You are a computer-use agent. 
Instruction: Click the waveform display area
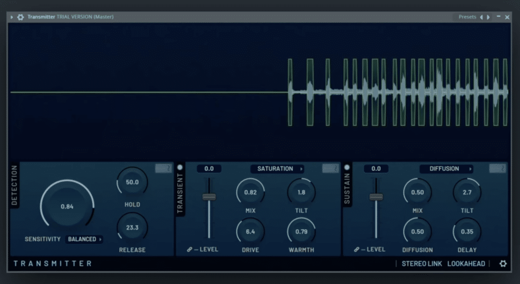259,92
